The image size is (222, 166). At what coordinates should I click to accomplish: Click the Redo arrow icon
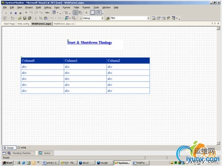coord(59,18)
